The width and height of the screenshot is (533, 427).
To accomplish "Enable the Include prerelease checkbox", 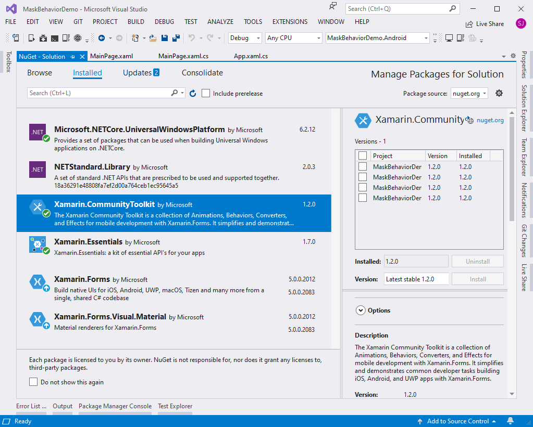I will [x=206, y=93].
